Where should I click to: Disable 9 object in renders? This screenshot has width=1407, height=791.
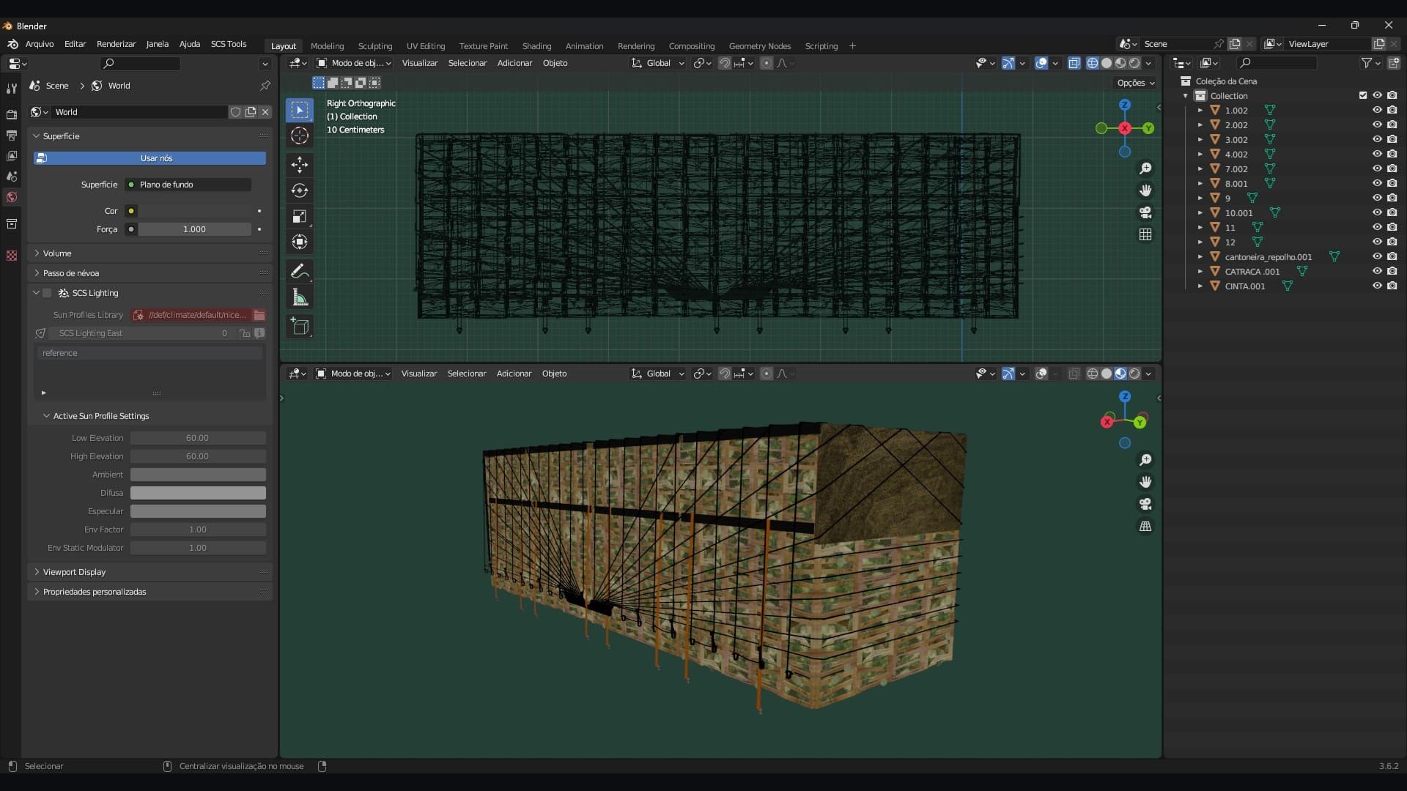pos(1392,198)
